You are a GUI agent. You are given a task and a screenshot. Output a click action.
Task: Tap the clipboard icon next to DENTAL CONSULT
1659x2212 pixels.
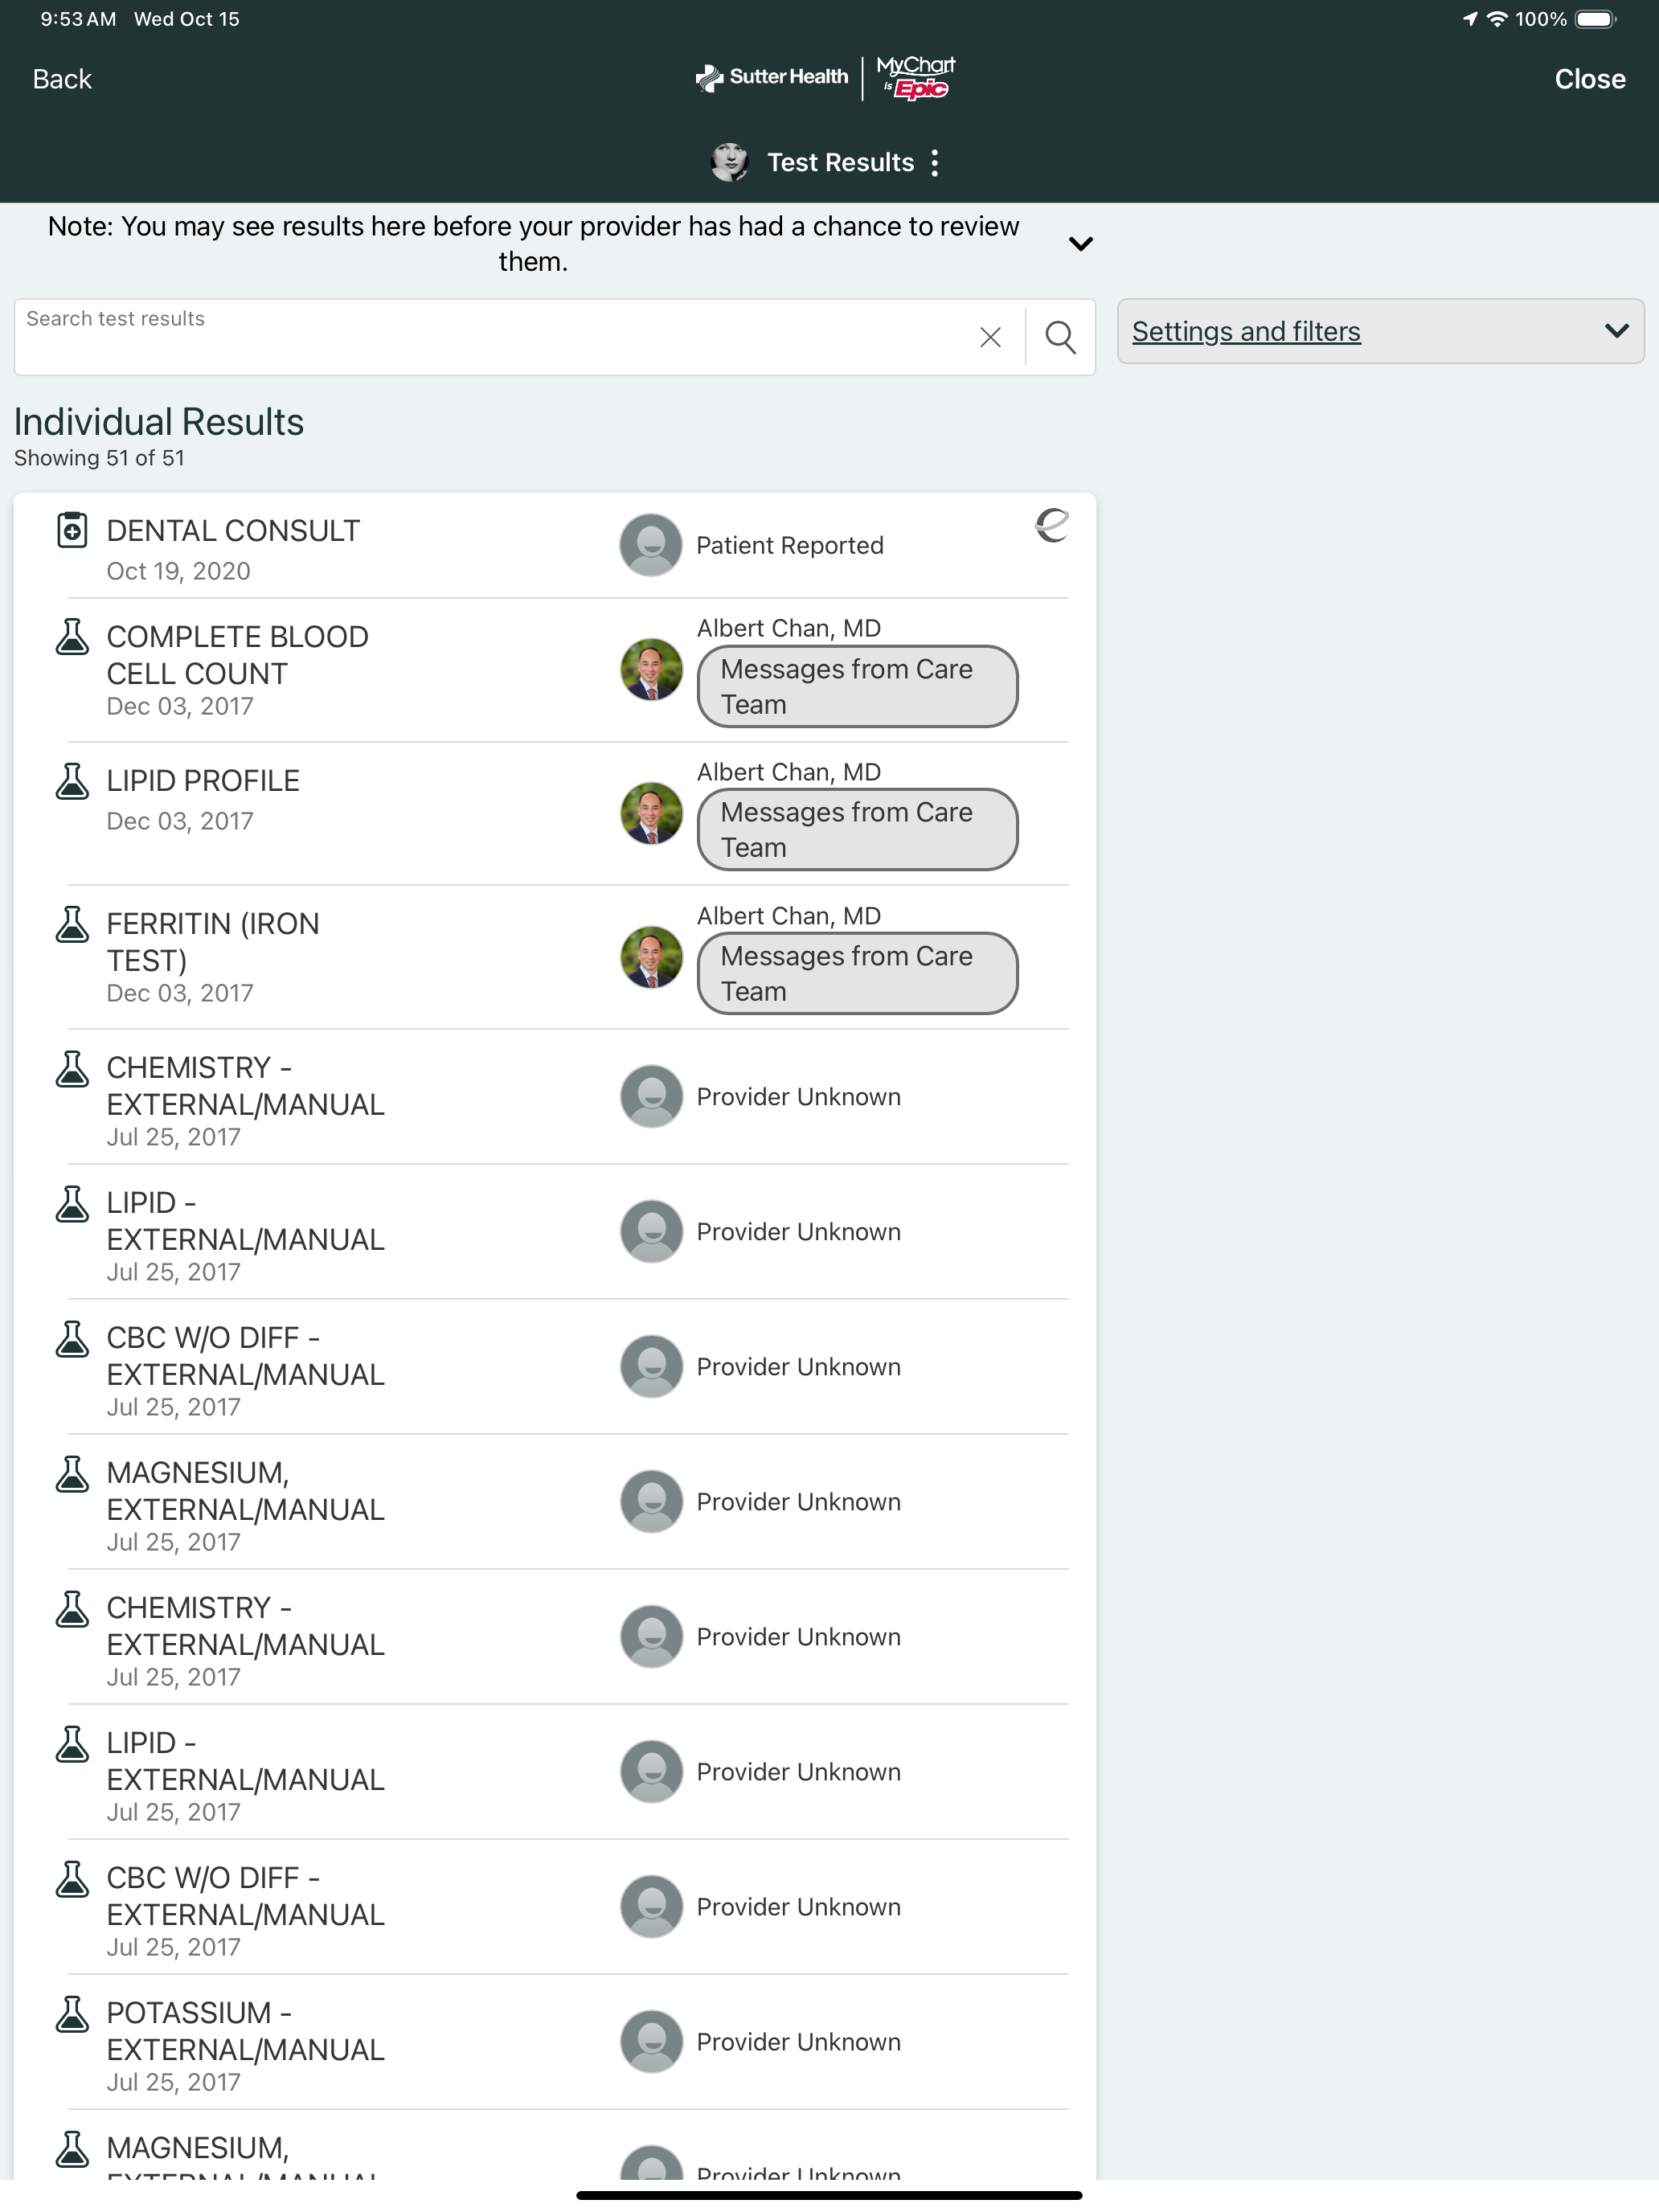72,531
